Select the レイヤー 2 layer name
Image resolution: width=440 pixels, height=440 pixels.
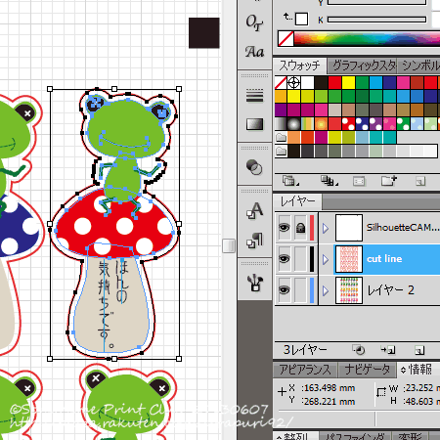pyautogui.click(x=390, y=290)
